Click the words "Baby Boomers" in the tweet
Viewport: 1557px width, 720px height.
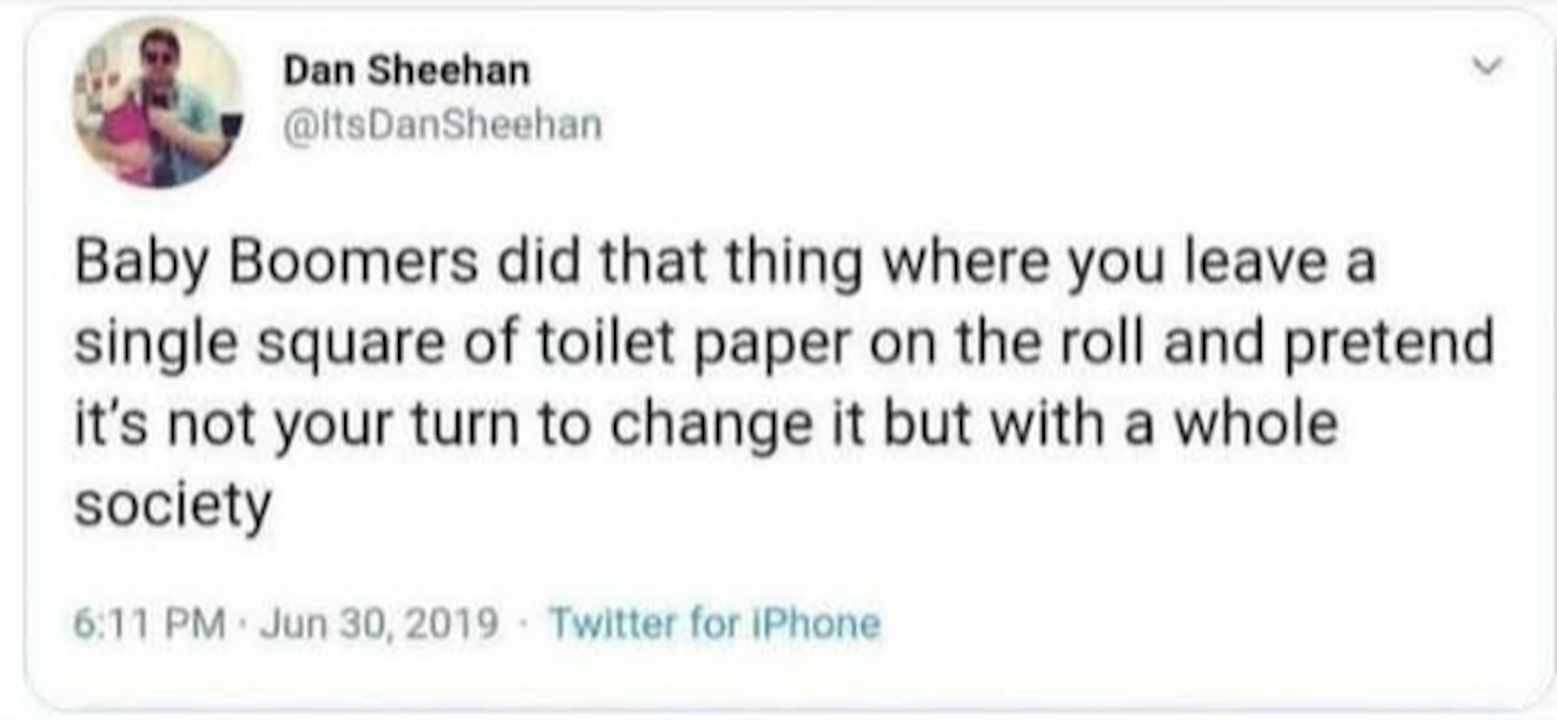coord(276,261)
